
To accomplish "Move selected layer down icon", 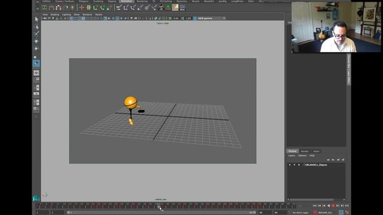I will click(x=333, y=159).
